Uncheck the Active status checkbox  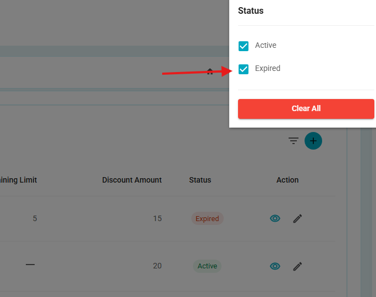(x=244, y=46)
